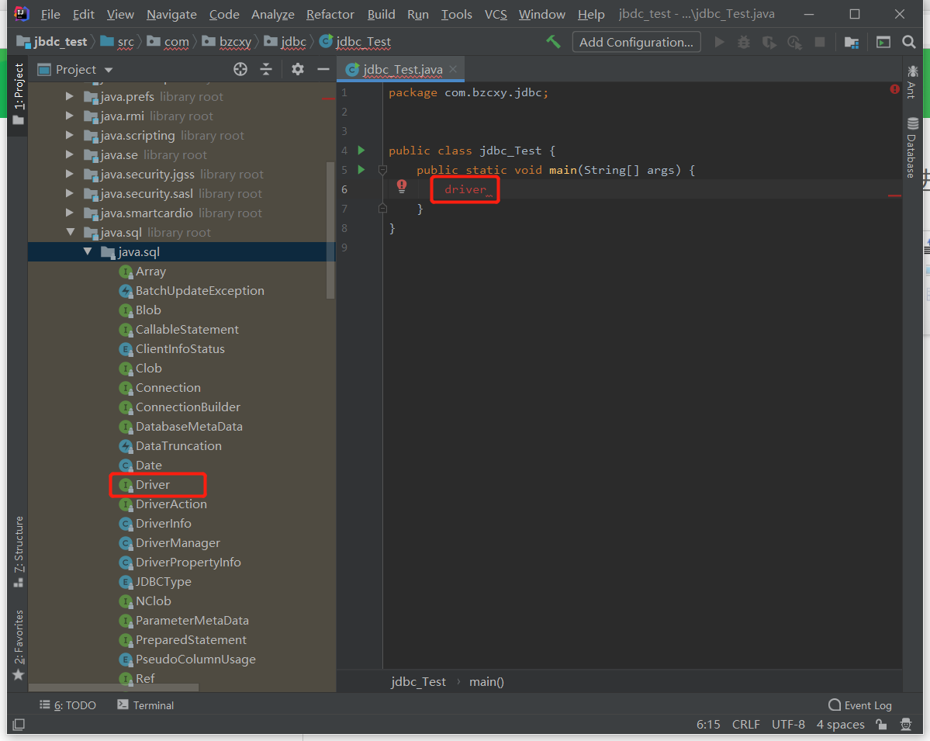Open the Refactor menu
Viewport: 930px width, 741px height.
pos(330,14)
